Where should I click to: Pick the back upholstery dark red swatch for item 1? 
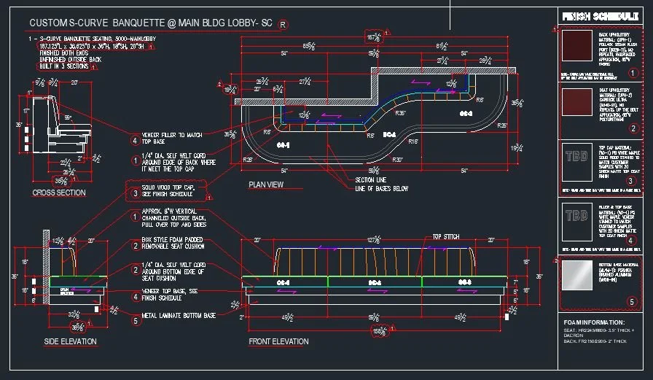click(x=576, y=46)
